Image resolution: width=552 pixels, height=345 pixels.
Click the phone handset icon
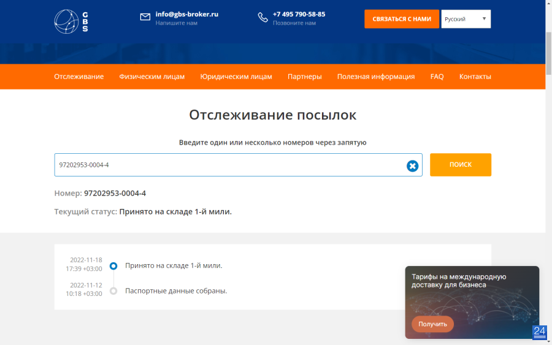tap(263, 17)
